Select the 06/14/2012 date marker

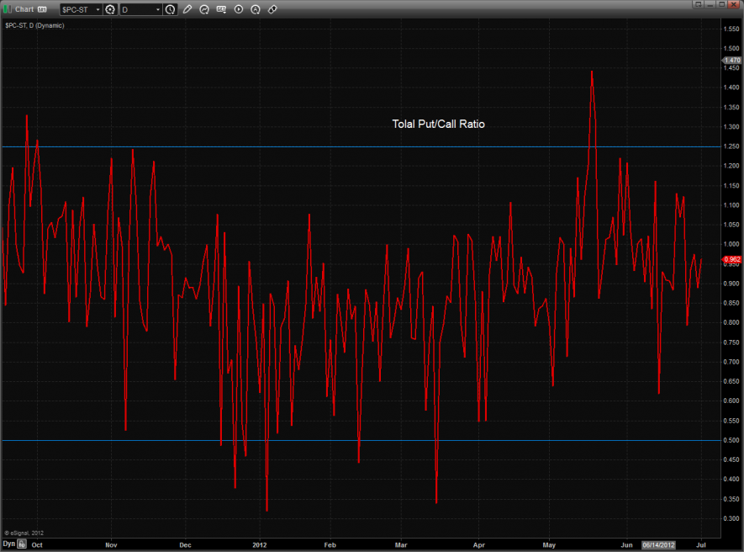point(659,544)
